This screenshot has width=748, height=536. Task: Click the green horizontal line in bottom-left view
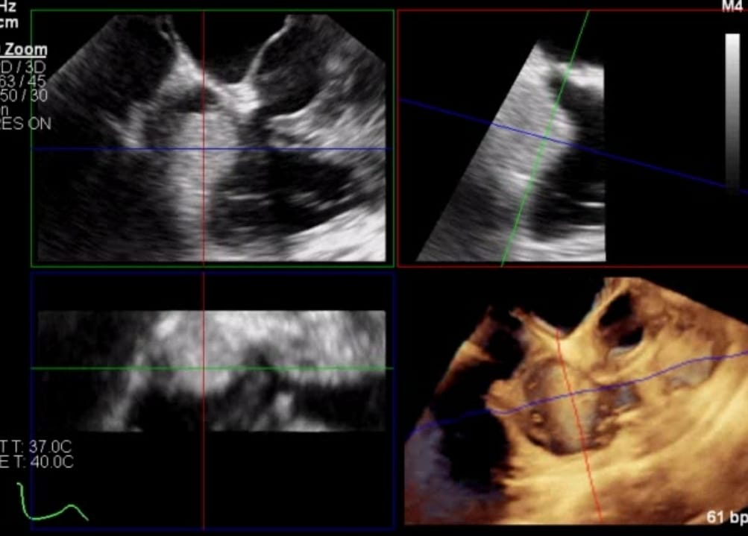pyautogui.click(x=213, y=368)
